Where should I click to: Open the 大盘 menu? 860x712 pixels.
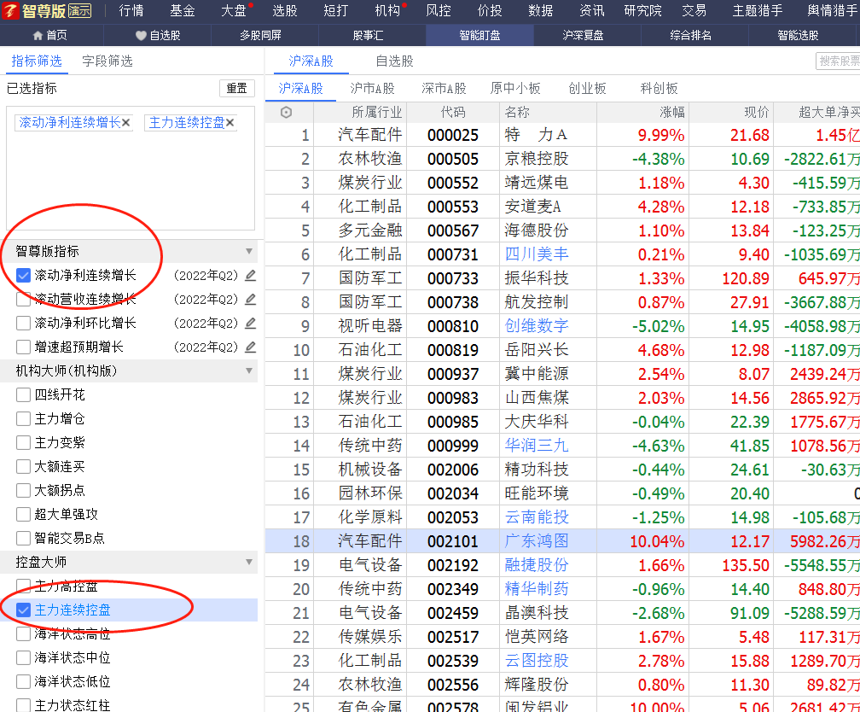point(234,10)
